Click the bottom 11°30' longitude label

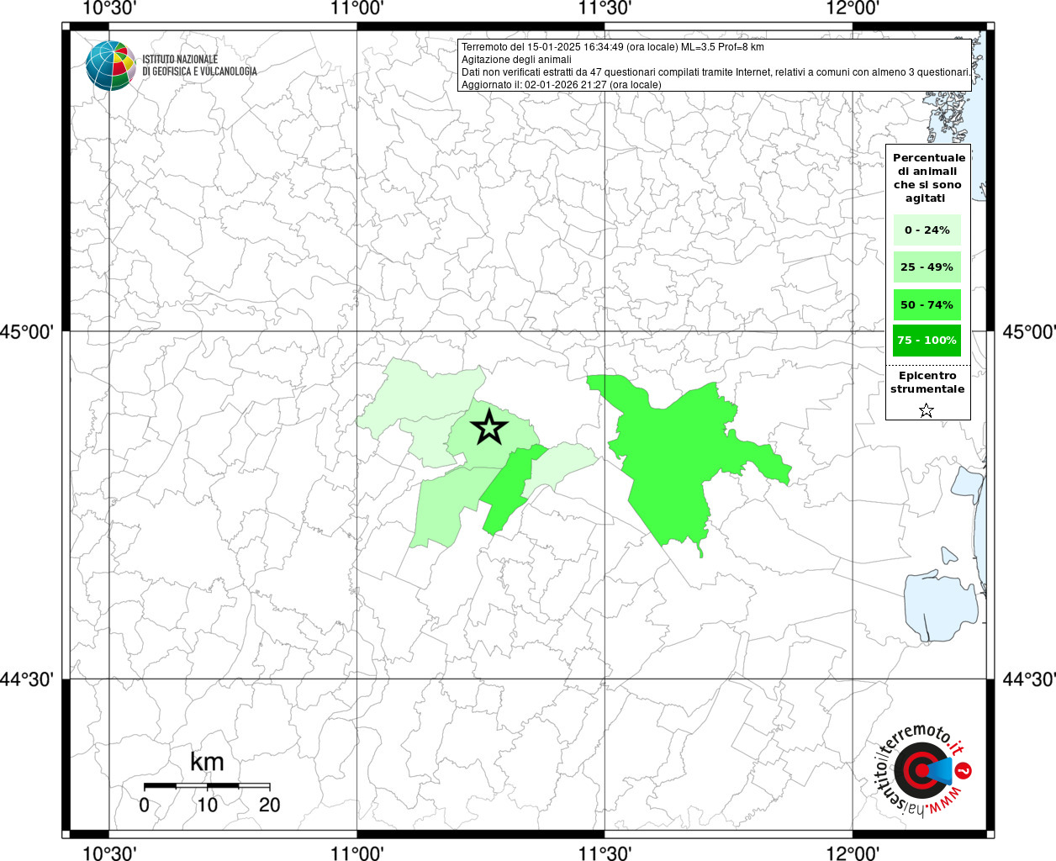[605, 853]
